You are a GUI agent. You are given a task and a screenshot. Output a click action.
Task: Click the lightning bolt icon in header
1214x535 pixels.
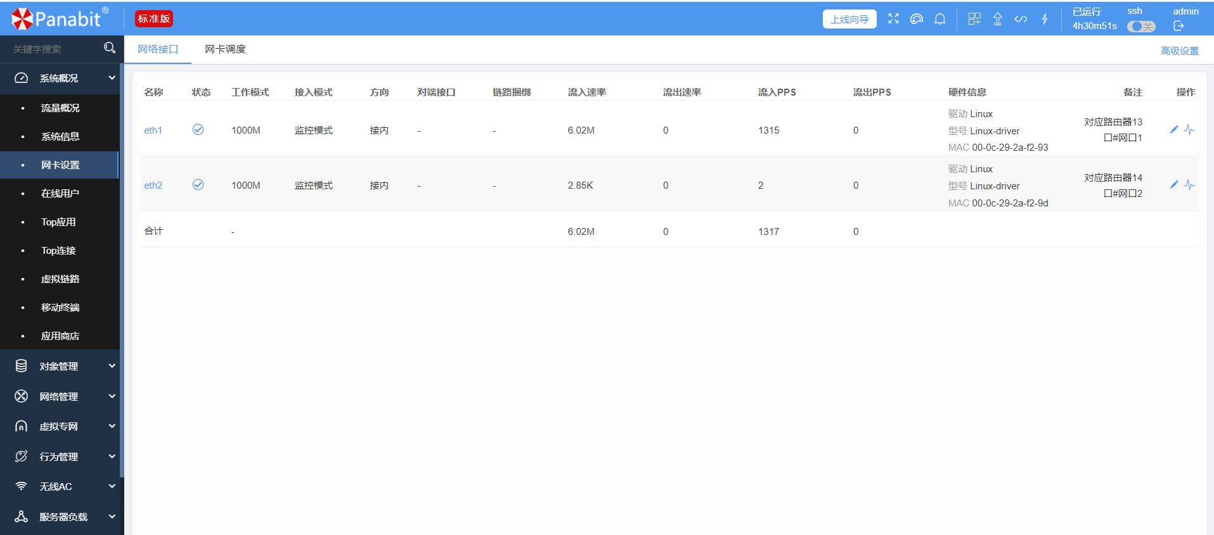point(1044,19)
